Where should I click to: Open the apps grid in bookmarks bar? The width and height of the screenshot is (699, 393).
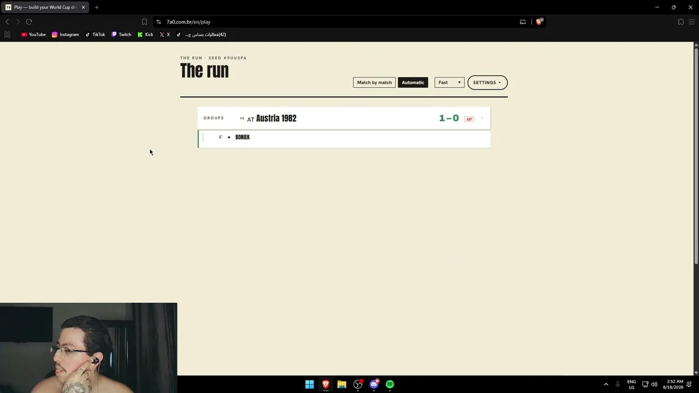tap(7, 34)
